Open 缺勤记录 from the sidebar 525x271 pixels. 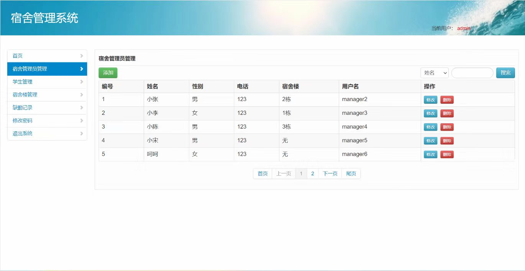(x=47, y=108)
